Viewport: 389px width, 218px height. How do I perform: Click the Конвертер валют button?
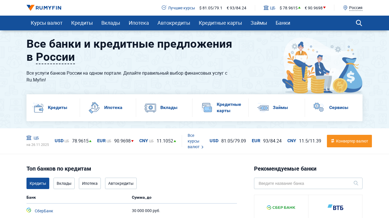click(349, 141)
